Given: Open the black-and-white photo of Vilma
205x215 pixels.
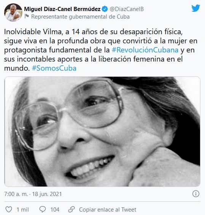Looking at the screenshot, I should point(102,132).
